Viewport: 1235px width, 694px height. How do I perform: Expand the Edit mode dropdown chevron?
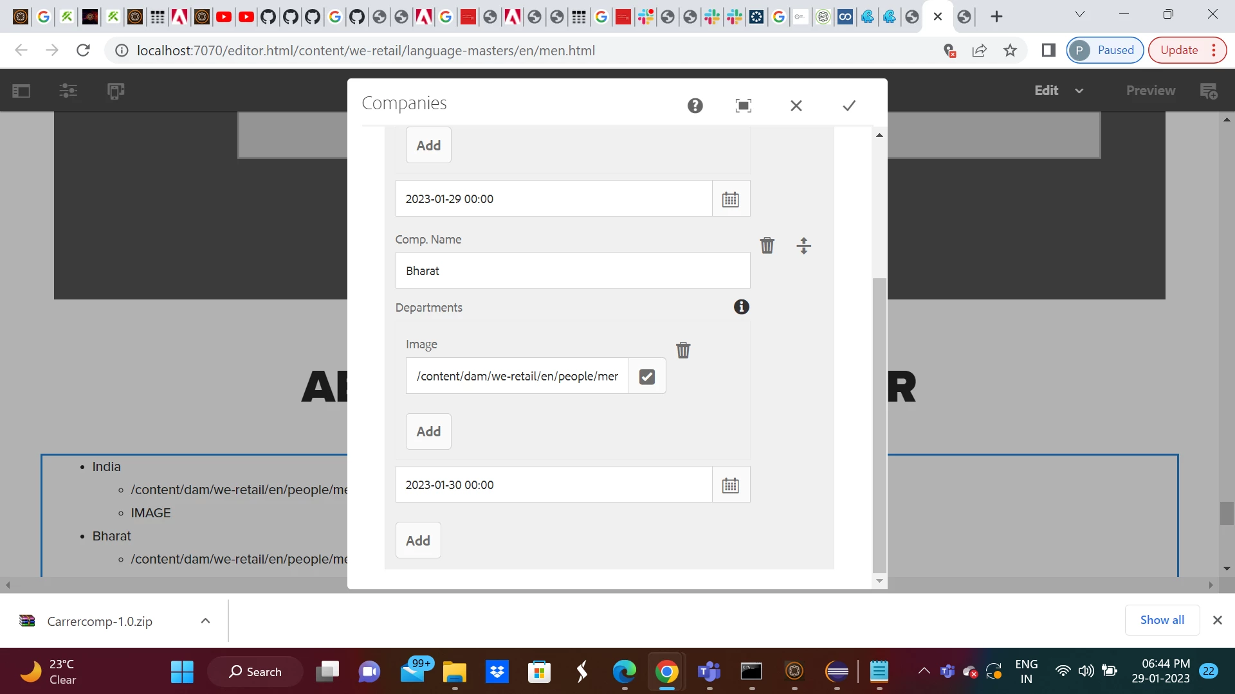click(1079, 91)
